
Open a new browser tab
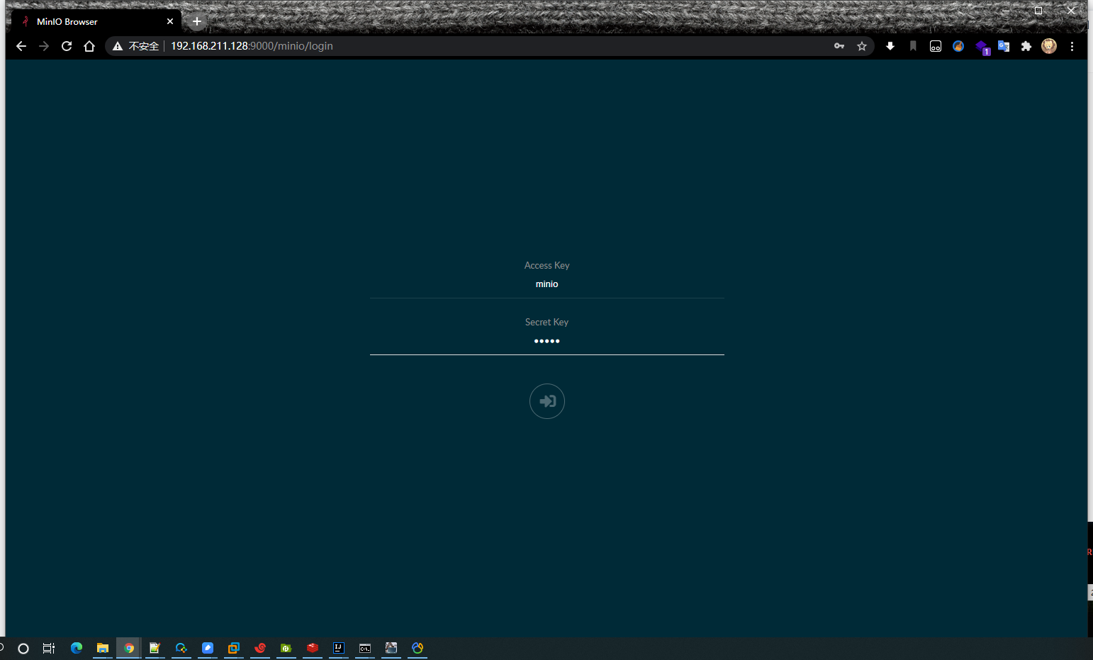pos(197,21)
